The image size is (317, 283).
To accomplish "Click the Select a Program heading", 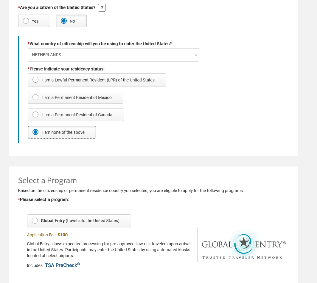I will pos(47,180).
